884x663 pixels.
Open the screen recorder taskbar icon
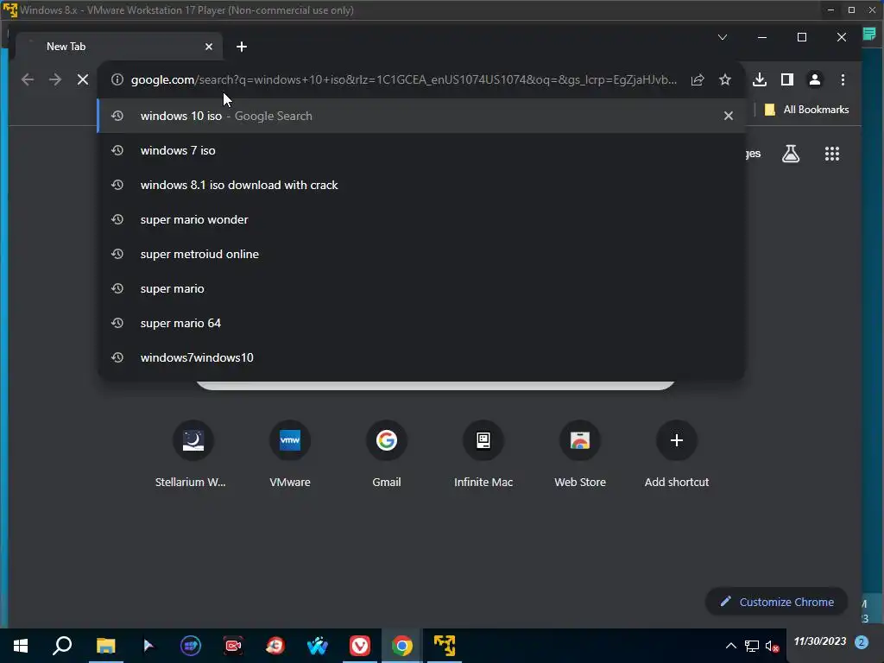tap(233, 646)
